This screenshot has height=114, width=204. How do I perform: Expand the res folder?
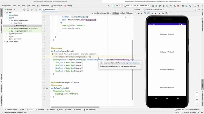[7, 36]
